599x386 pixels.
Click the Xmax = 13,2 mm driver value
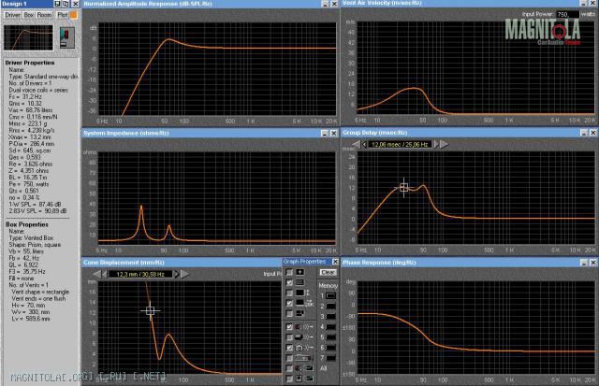tap(30, 137)
